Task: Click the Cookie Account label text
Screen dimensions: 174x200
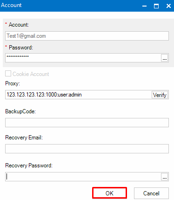Action: tap(31, 74)
